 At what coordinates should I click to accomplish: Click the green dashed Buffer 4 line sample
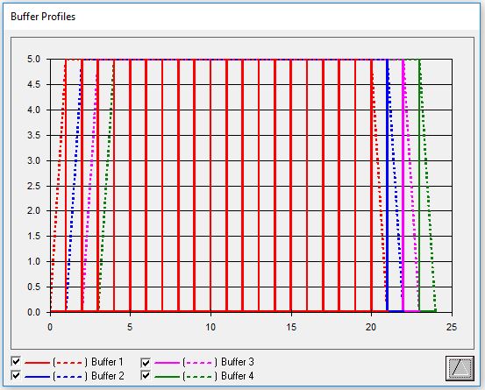click(199, 376)
